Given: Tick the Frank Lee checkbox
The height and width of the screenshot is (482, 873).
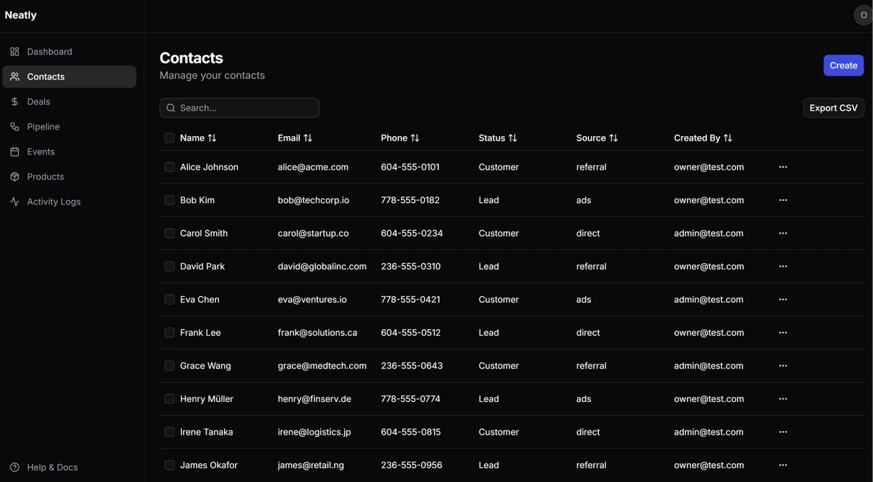Looking at the screenshot, I should pyautogui.click(x=170, y=333).
